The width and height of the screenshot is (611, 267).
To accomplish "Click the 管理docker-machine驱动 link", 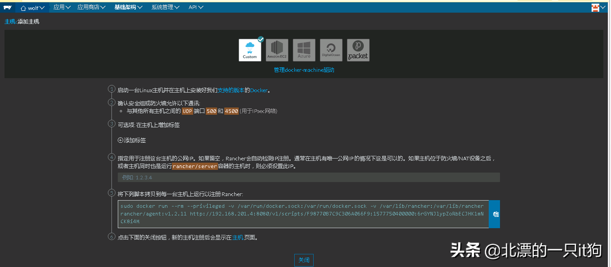I will (x=304, y=70).
